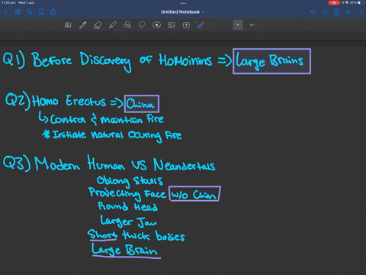Open the Elements sticker tool

(157, 25)
